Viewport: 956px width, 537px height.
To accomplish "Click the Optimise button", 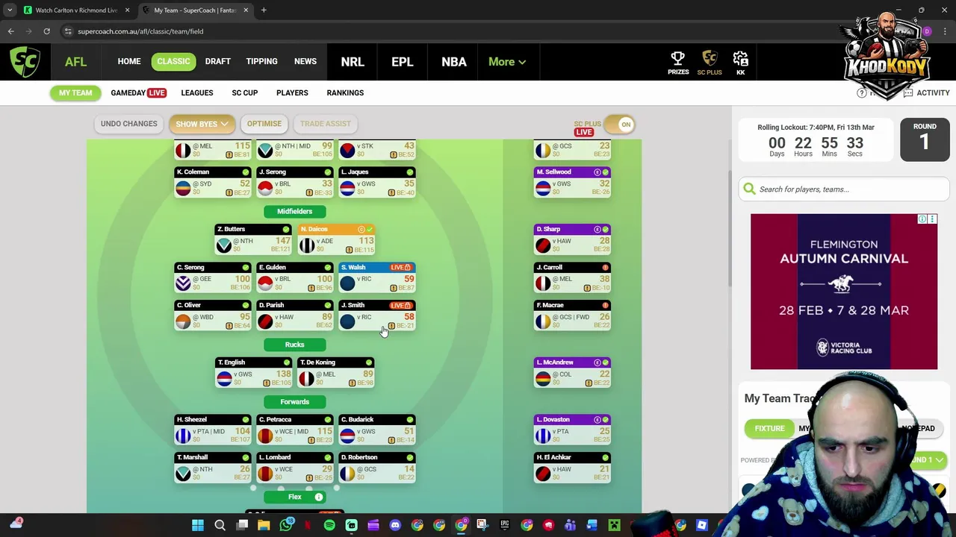I will [264, 124].
